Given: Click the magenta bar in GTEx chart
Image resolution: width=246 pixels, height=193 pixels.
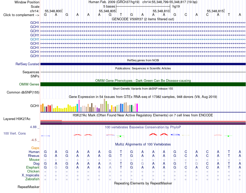Looking at the screenshot, I should 137,108.
